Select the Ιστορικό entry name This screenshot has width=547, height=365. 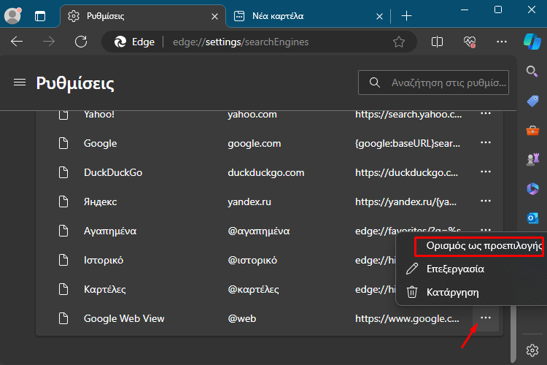(x=104, y=260)
